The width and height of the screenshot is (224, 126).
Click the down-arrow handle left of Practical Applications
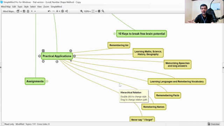pyautogui.click(x=40, y=56)
